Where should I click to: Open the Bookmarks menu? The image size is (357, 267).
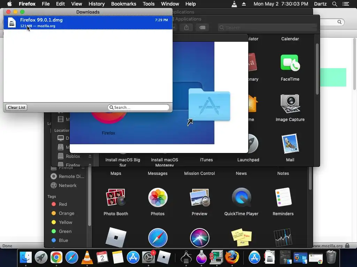(x=124, y=4)
